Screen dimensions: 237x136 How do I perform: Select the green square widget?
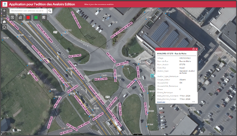pos(36,17)
